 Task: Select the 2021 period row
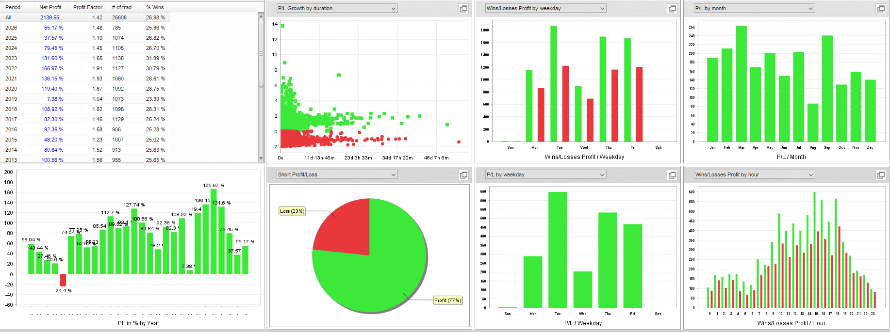85,79
